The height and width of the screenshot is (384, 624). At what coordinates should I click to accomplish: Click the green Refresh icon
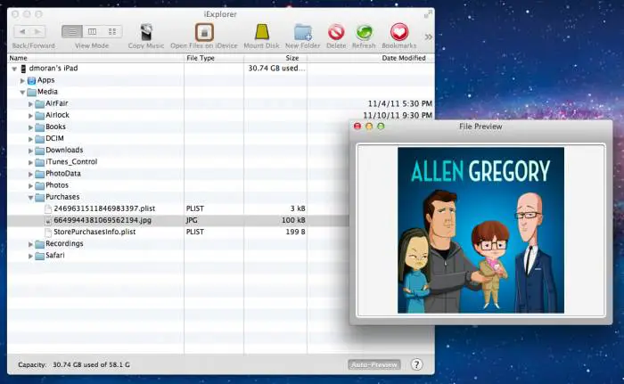pos(364,32)
